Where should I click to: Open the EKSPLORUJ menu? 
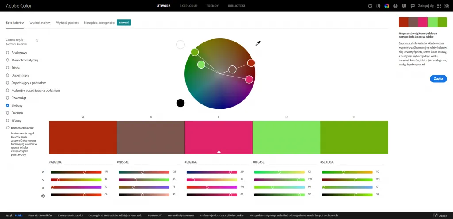point(188,6)
